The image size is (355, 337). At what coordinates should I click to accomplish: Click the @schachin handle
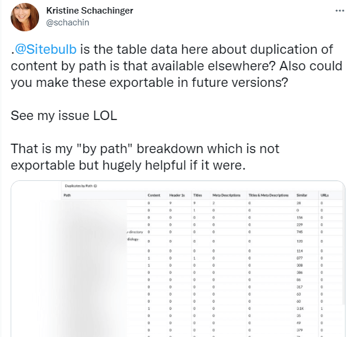point(67,22)
